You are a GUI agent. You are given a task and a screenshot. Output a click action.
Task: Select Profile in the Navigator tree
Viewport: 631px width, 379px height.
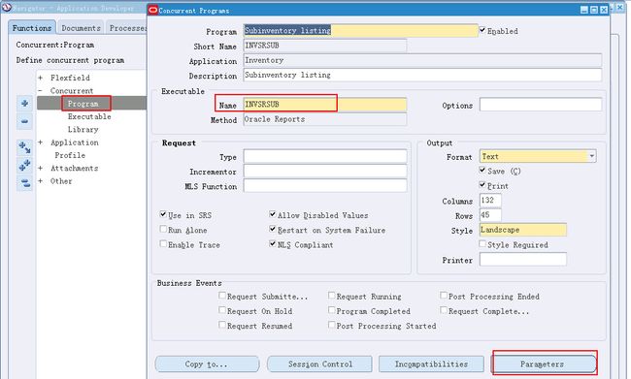click(70, 155)
